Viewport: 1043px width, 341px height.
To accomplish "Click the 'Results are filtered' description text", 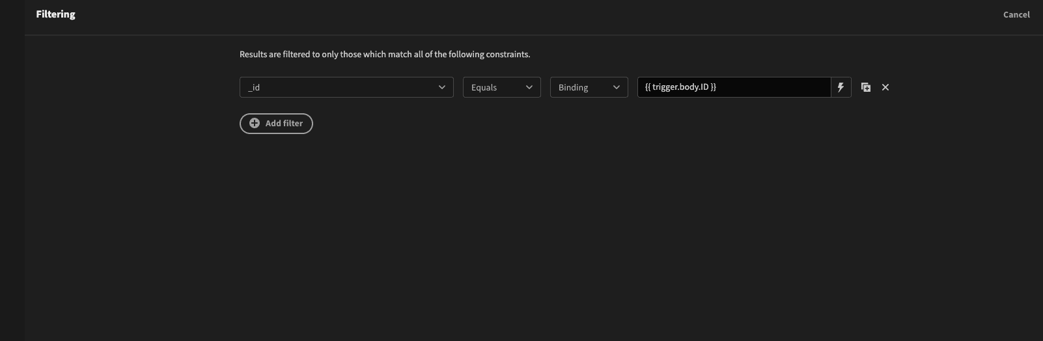I will [385, 54].
